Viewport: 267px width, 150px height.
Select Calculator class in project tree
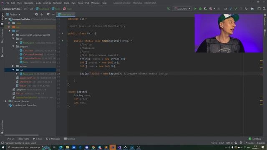click(28, 50)
